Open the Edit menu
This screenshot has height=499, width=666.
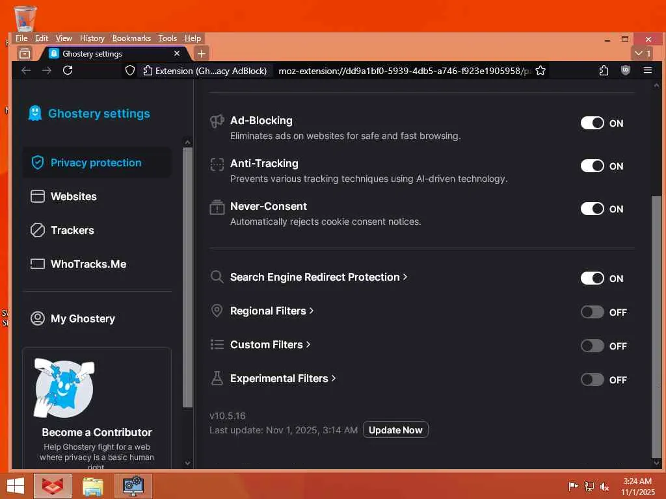click(41, 38)
